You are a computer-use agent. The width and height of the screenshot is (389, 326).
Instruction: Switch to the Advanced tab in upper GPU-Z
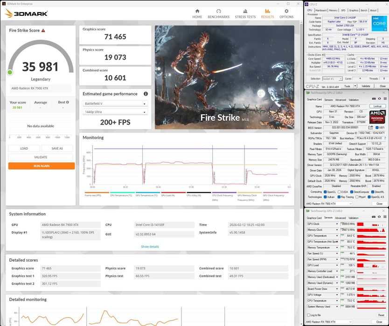coord(340,100)
